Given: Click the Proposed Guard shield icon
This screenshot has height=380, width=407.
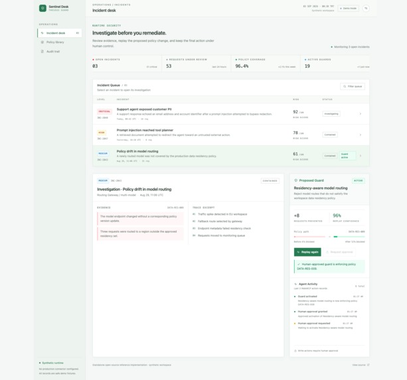Looking at the screenshot, I should tap(295, 180).
